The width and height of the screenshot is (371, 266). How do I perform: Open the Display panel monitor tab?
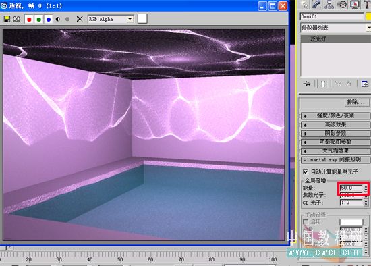(x=355, y=5)
